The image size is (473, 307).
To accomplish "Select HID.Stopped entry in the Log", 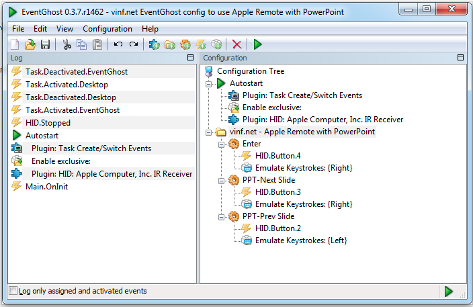I will pyautogui.click(x=48, y=122).
